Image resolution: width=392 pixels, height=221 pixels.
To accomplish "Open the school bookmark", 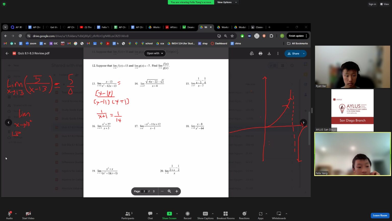I will (x=147, y=43).
